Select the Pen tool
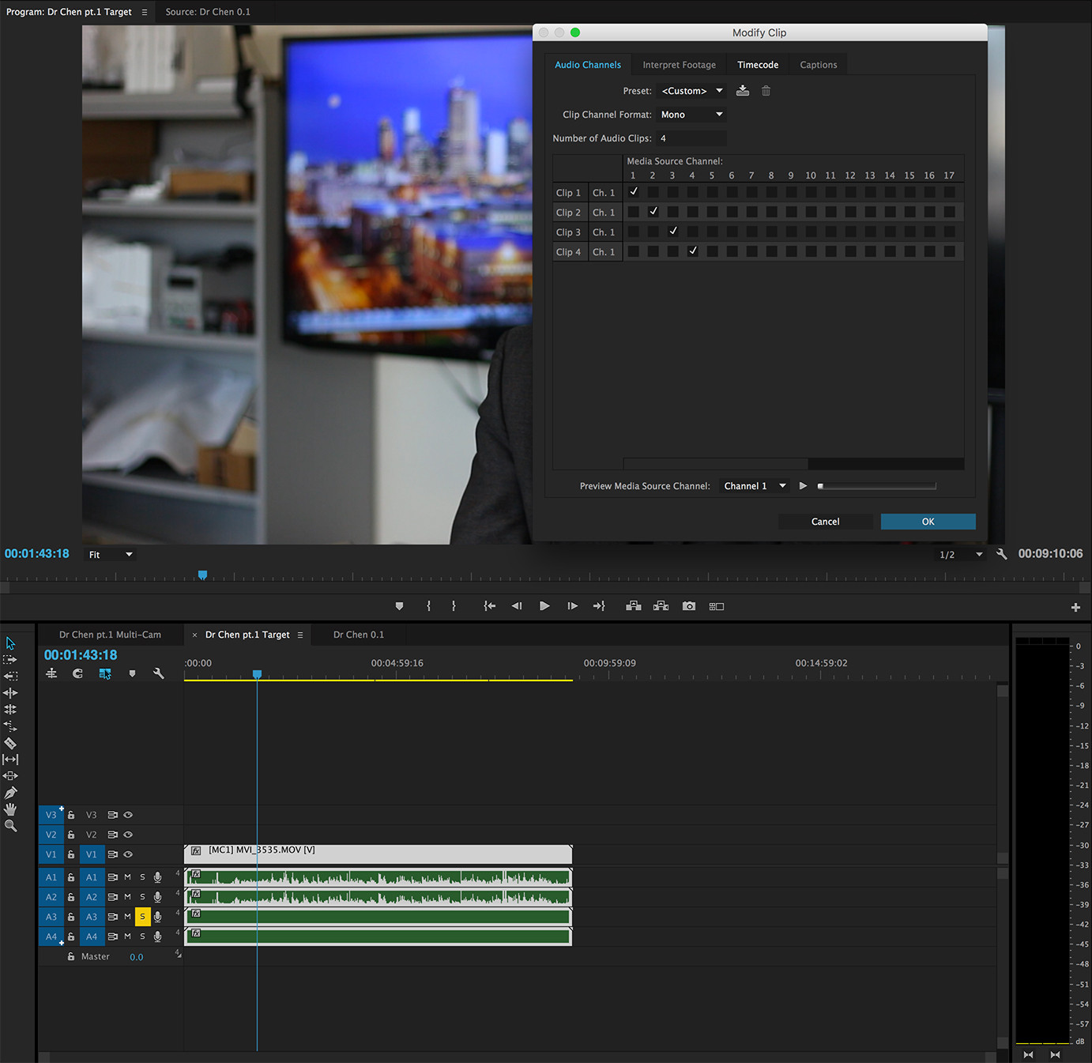The image size is (1092, 1063). (x=10, y=793)
